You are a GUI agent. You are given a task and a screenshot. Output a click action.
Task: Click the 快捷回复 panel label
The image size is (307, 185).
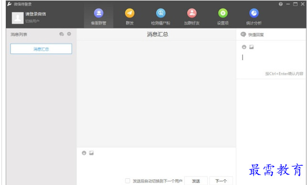point(256,35)
